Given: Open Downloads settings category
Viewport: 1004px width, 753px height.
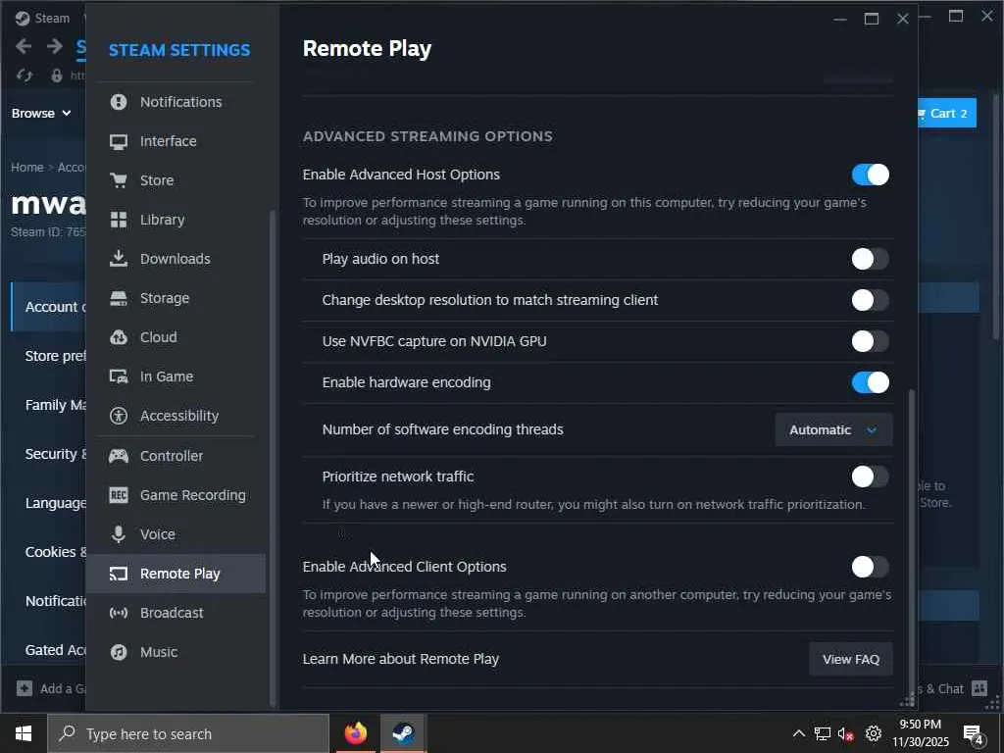Looking at the screenshot, I should click(176, 259).
